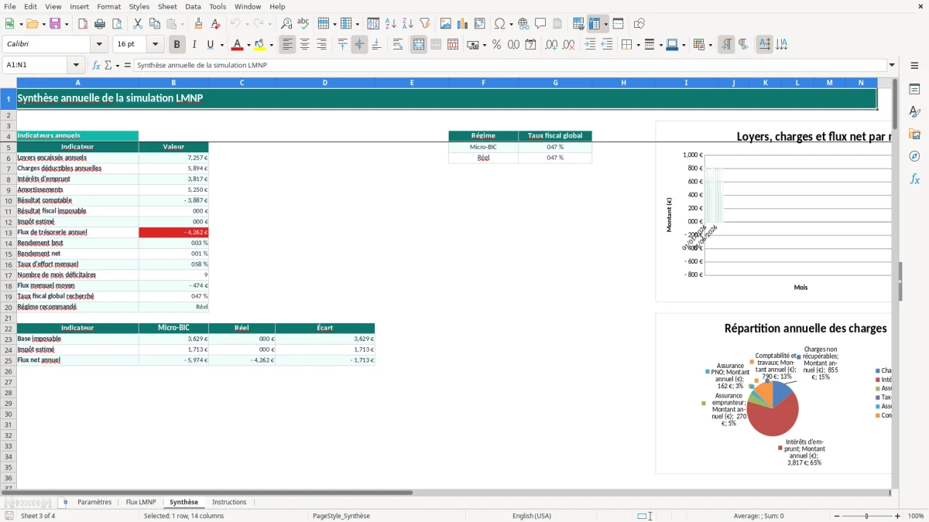
Task: Insert a pivot table icon
Action: 480,24
